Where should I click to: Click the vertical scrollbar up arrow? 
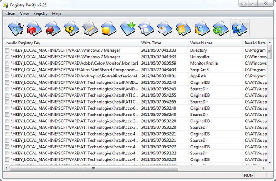[270, 42]
